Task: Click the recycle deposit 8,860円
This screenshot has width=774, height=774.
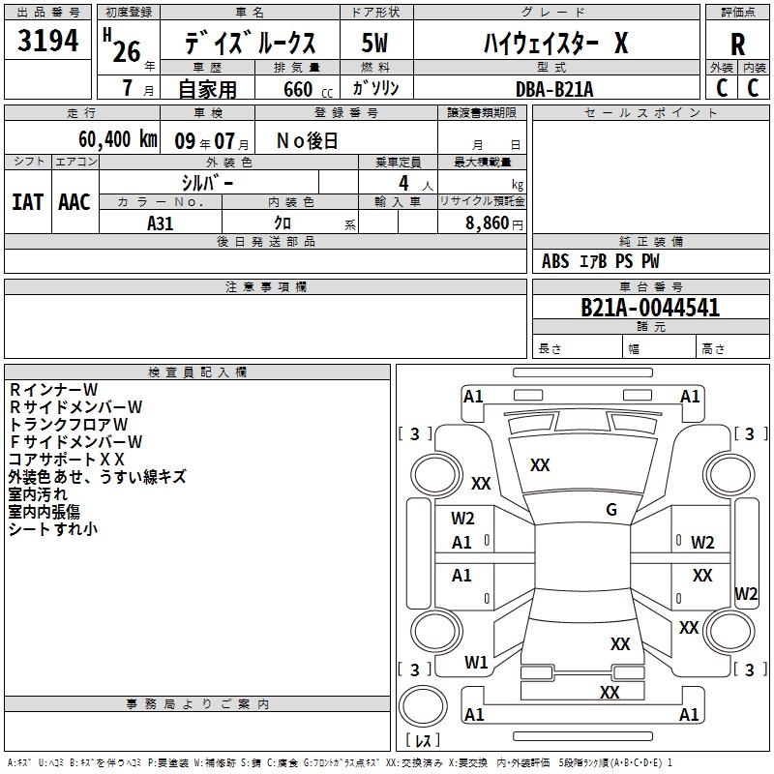Action: [493, 223]
